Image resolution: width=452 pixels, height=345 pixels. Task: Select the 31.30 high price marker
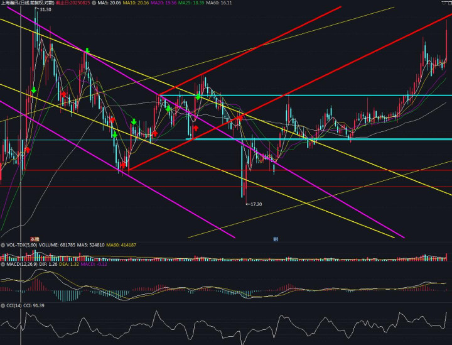pyautogui.click(x=45, y=10)
